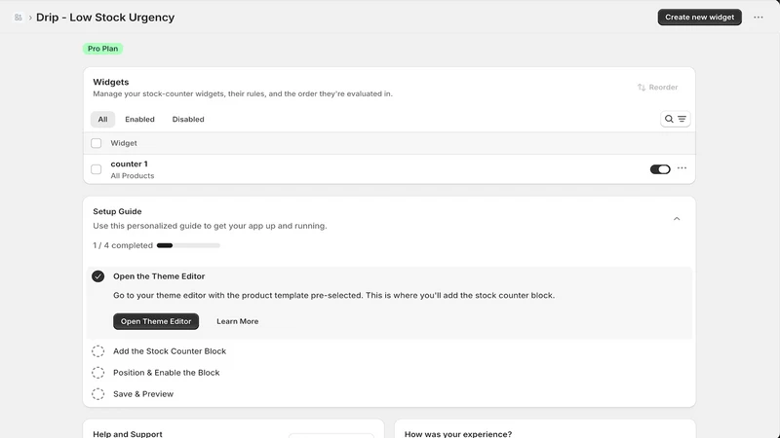The width and height of the screenshot is (780, 438).
Task: Expand Position & Enable the Block step
Action: 166,373
